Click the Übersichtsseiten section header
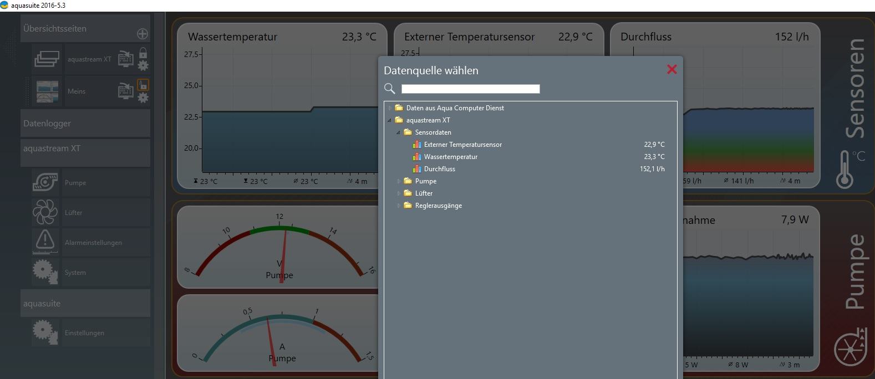The height and width of the screenshot is (379, 875). [x=85, y=29]
